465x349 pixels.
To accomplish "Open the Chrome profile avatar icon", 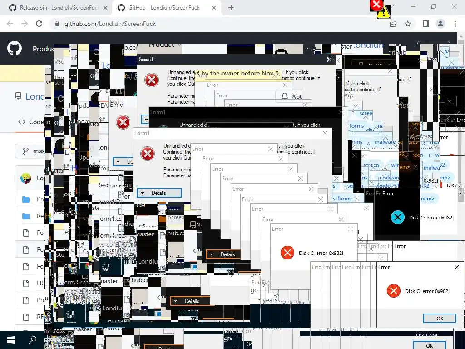I will pyautogui.click(x=440, y=24).
